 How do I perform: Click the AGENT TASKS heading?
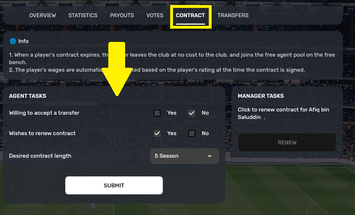tap(28, 96)
